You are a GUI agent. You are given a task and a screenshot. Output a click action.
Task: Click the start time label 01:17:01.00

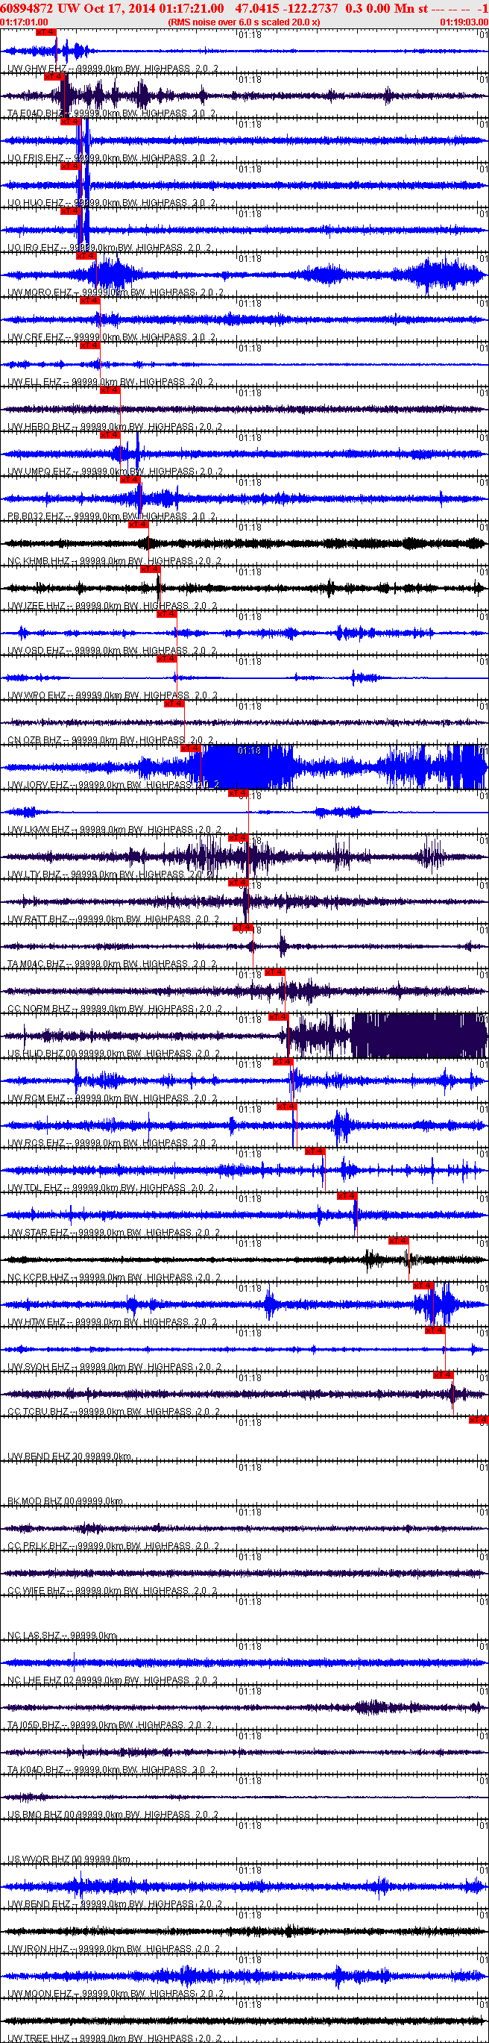coord(25,22)
